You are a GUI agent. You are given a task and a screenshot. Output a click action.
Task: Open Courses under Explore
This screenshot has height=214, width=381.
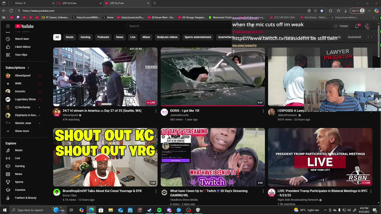pos(20,190)
